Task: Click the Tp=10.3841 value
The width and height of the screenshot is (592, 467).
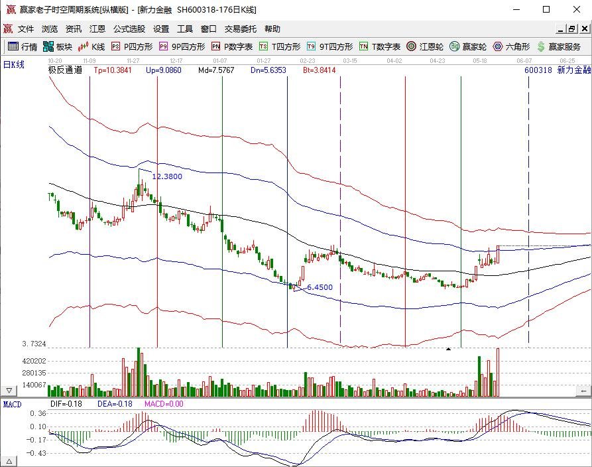Action: pos(113,70)
